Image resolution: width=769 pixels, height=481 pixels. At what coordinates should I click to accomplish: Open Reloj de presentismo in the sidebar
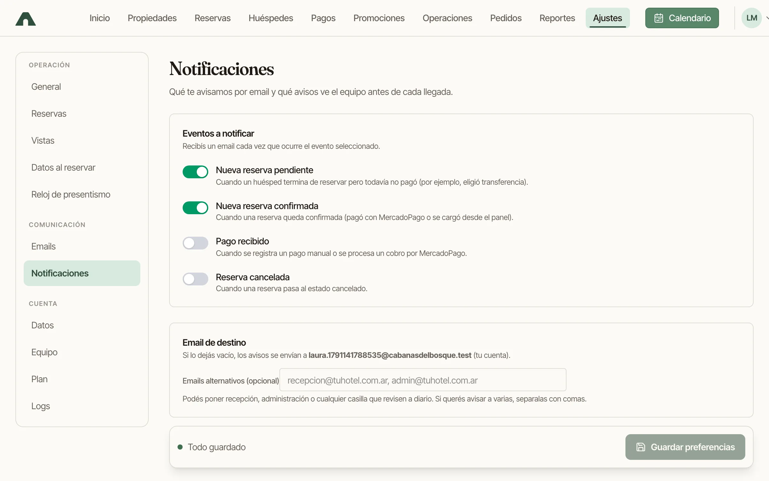pyautogui.click(x=82, y=194)
